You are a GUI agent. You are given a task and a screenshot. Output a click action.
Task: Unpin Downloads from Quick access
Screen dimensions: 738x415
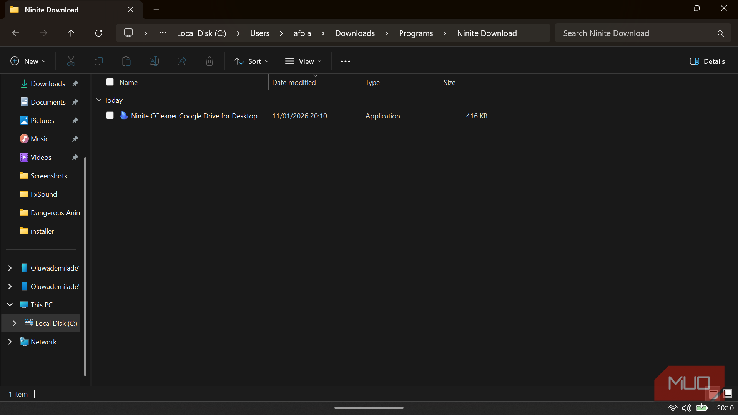point(75,83)
